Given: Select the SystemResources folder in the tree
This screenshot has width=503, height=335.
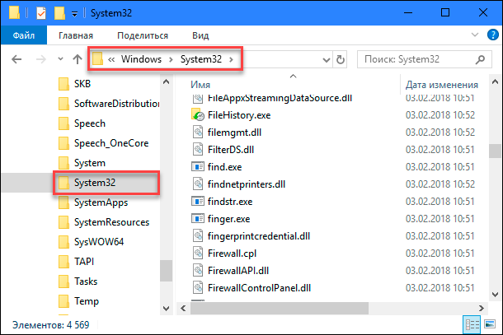Looking at the screenshot, I should (x=104, y=222).
